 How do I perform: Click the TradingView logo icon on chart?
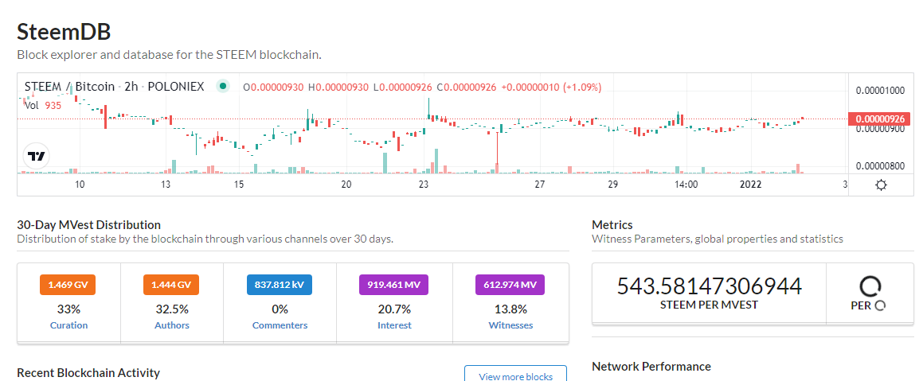point(37,157)
